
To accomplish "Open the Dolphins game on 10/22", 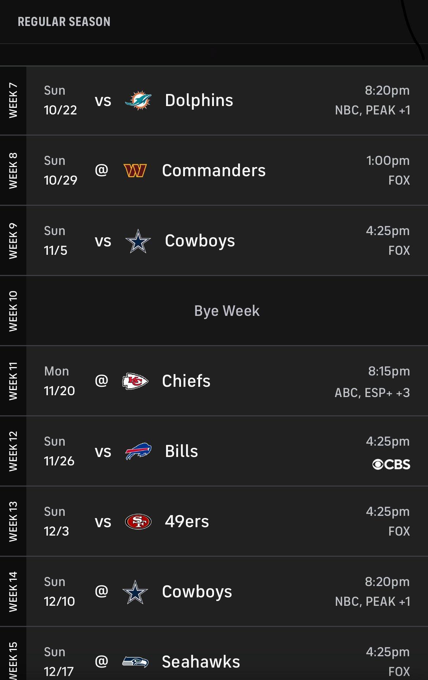I will (x=199, y=101).
